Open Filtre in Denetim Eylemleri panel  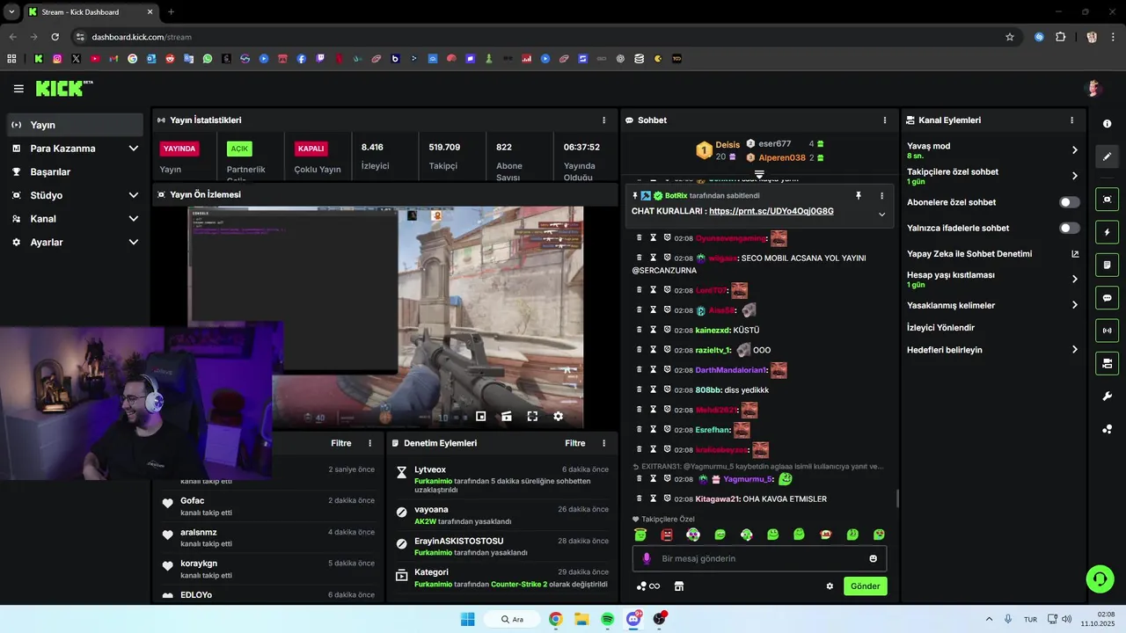click(575, 444)
